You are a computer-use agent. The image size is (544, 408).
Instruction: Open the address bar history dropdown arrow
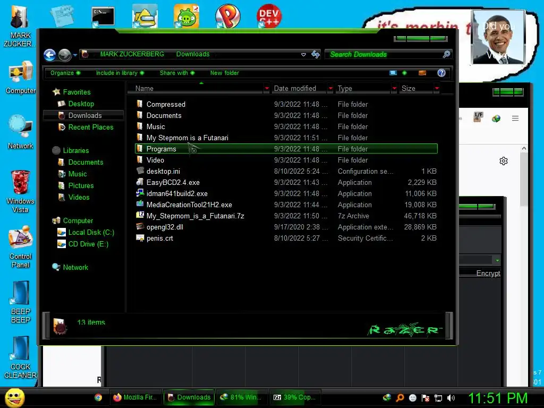coord(303,55)
